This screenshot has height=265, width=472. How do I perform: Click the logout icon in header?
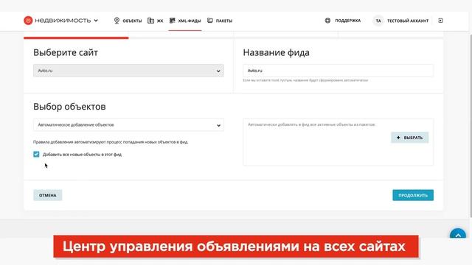(440, 21)
